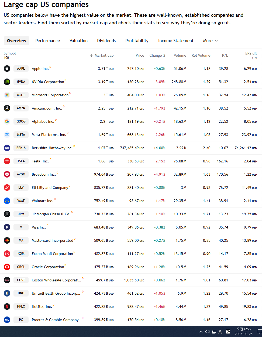The height and width of the screenshot is (337, 262).
Task: Expand the More tab dropdown
Action: tap(210, 41)
